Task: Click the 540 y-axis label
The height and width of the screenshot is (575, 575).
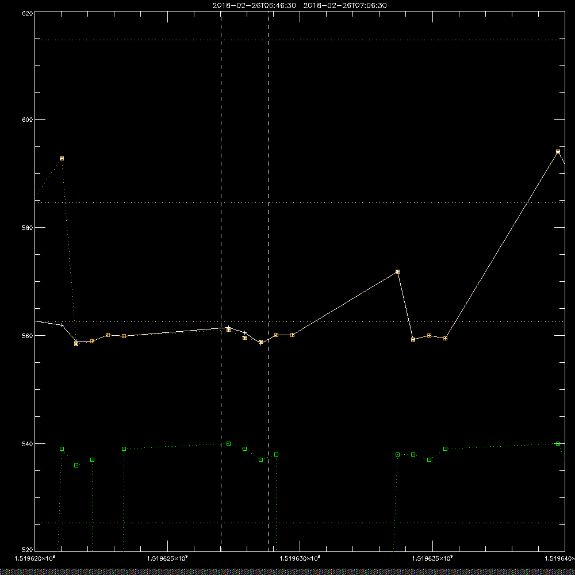Action: tap(28, 444)
